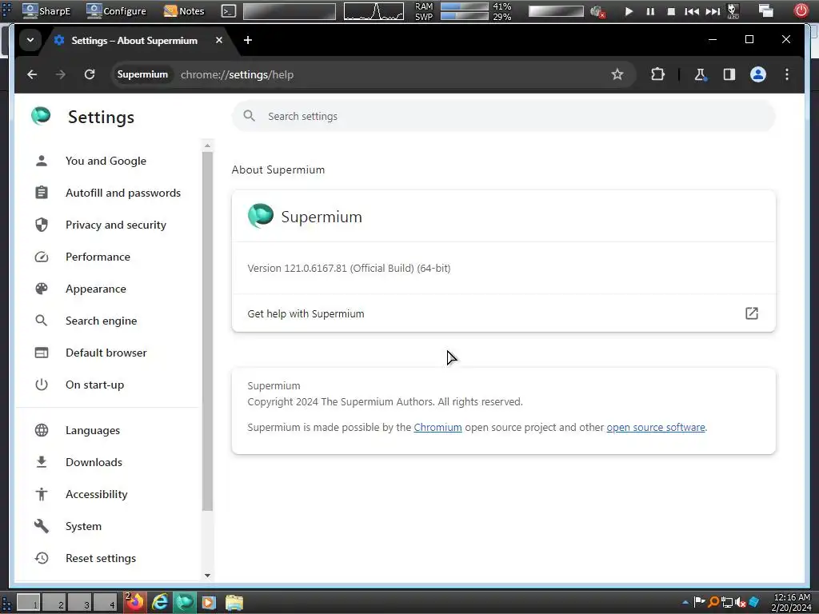
Task: Click the Pause media control
Action: (650, 11)
